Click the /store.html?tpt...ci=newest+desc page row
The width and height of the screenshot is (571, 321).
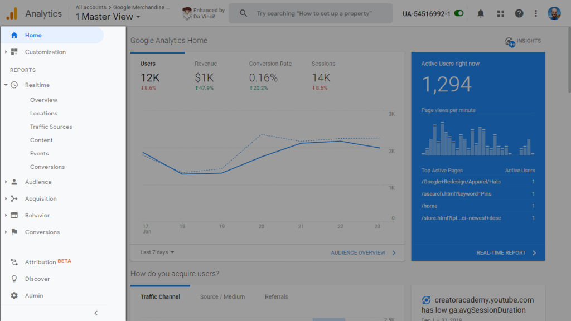478,218
